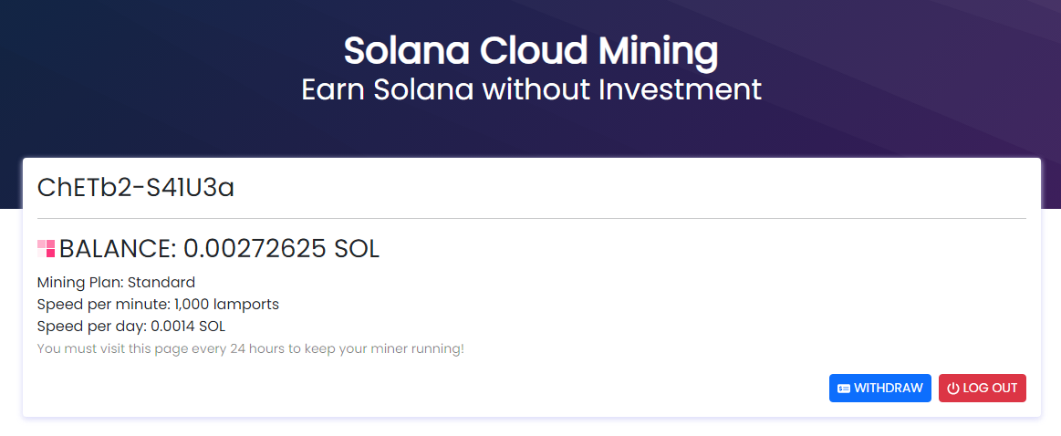This screenshot has height=436, width=1061.
Task: Click the money card icon inside Withdraw
Action: 844,389
